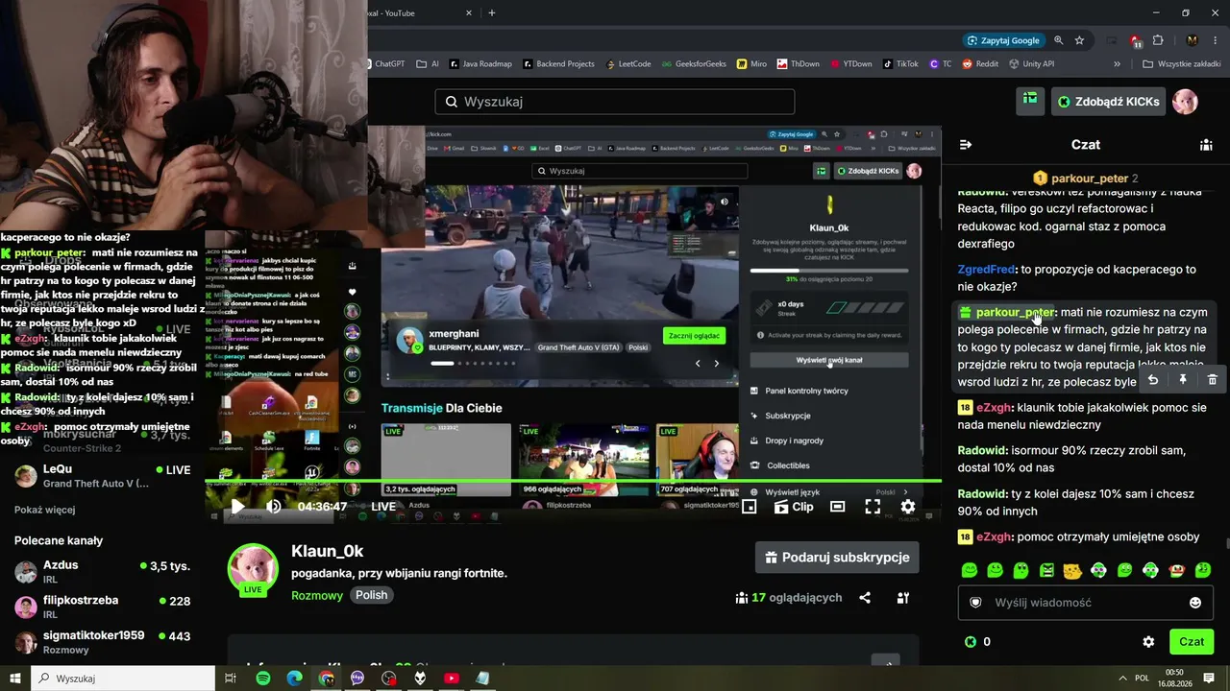This screenshot has width=1230, height=691.
Task: Open sigmatiktoker1959 recommended channel
Action: (102, 642)
